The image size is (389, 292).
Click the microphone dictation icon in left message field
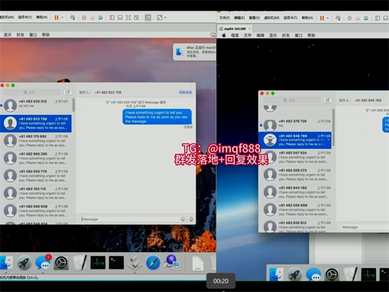click(x=191, y=219)
